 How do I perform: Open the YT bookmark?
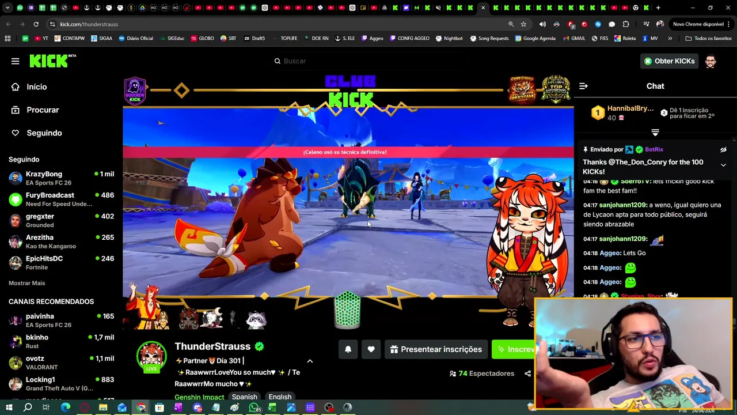coord(41,39)
